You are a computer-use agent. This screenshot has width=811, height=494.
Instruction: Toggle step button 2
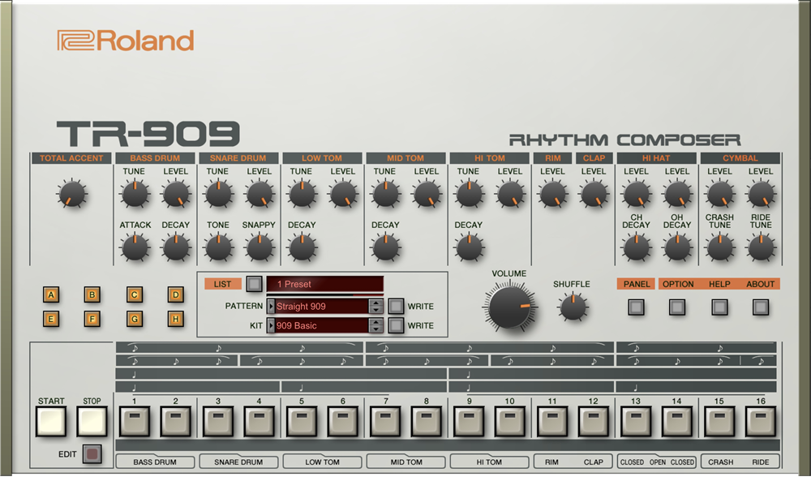coord(176,421)
